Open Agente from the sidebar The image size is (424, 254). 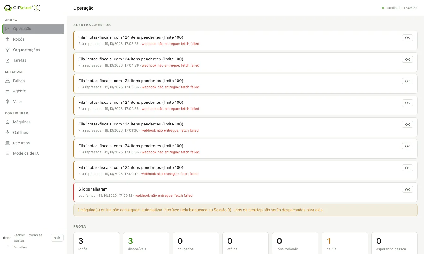click(x=34, y=91)
